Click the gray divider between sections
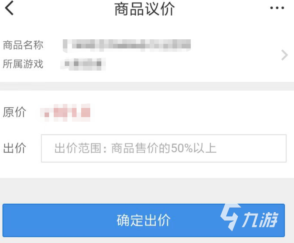Viewport: 294px width, 243px height. (x=147, y=86)
